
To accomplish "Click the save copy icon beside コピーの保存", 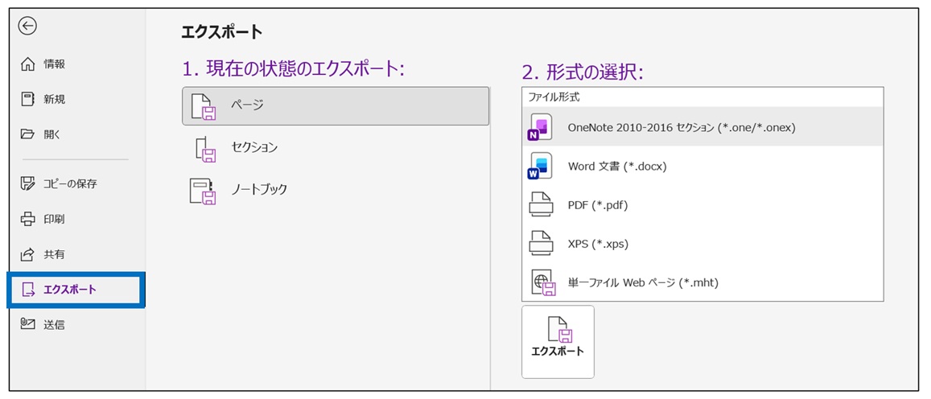I will point(28,183).
